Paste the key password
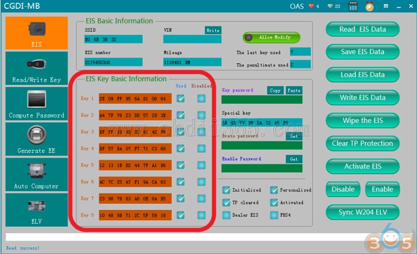 click(x=294, y=90)
